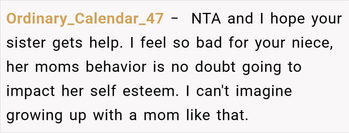
Task: Click the dash after the username
Action: pyautogui.click(x=175, y=19)
